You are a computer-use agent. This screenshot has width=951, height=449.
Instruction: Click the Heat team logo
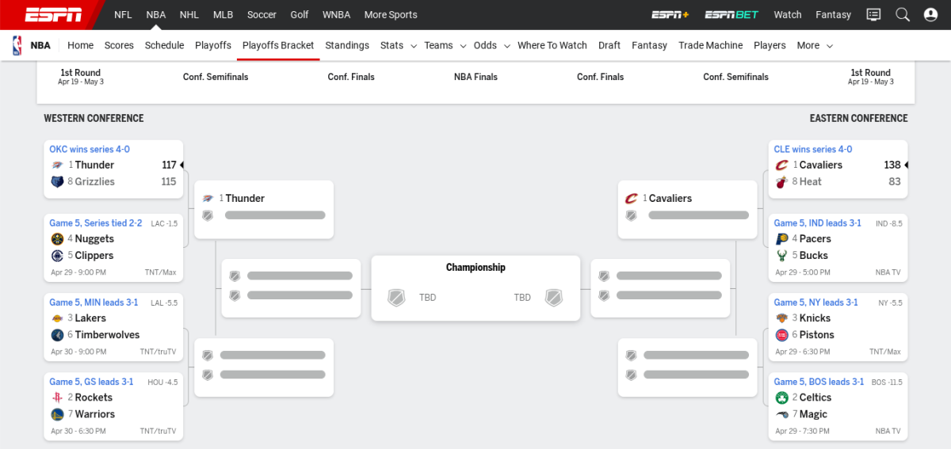(781, 181)
